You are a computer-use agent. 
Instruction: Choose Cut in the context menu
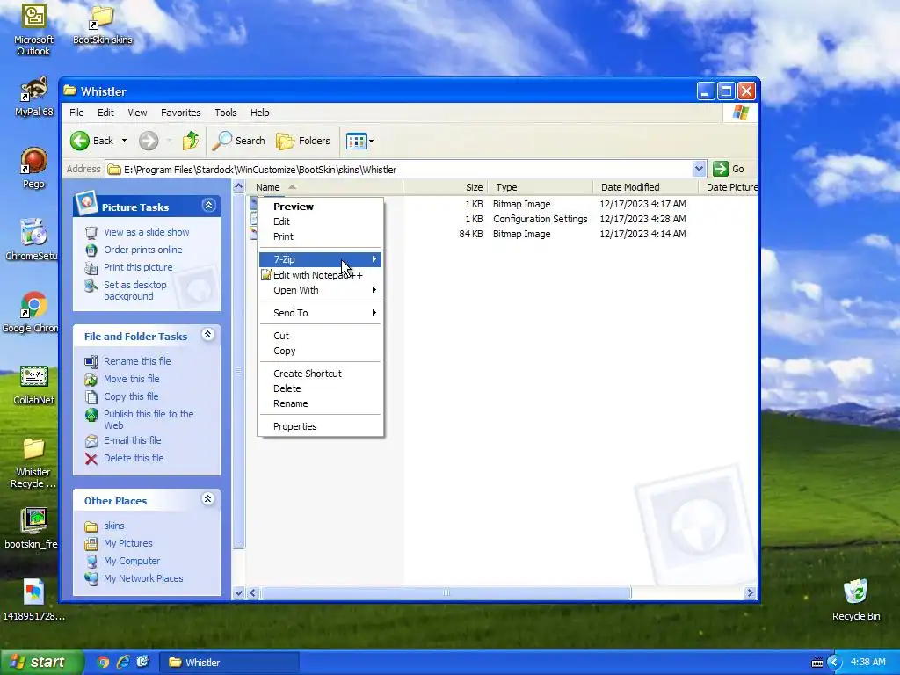(320, 336)
